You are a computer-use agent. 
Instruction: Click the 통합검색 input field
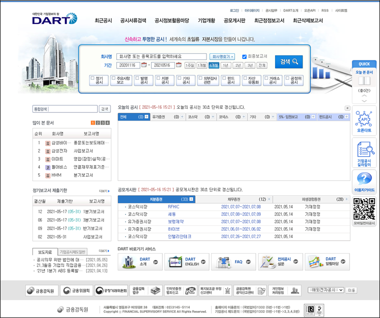(x=65, y=109)
